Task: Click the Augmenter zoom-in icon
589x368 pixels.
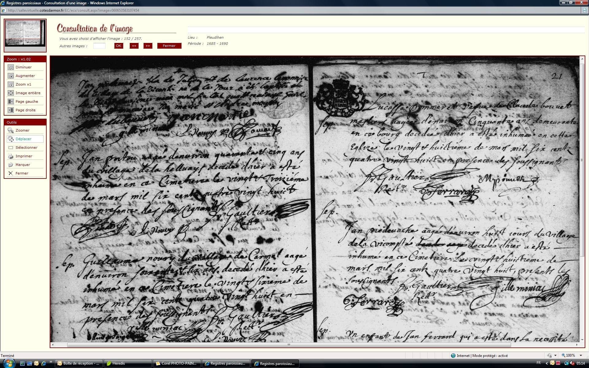Action: click(11, 76)
